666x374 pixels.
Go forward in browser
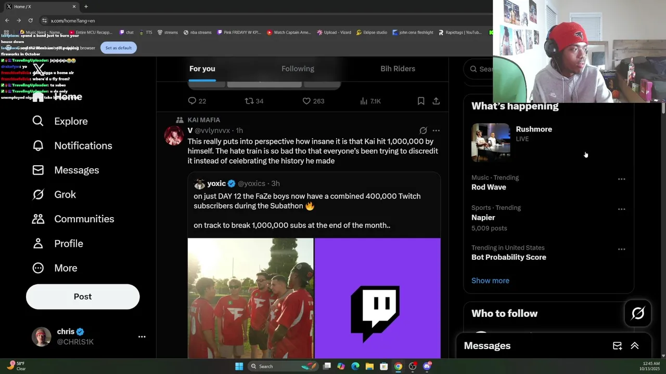19,20
